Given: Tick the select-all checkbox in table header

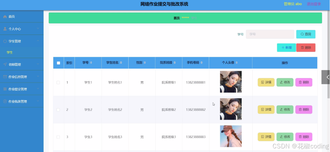Looking at the screenshot, I should pyautogui.click(x=58, y=63).
